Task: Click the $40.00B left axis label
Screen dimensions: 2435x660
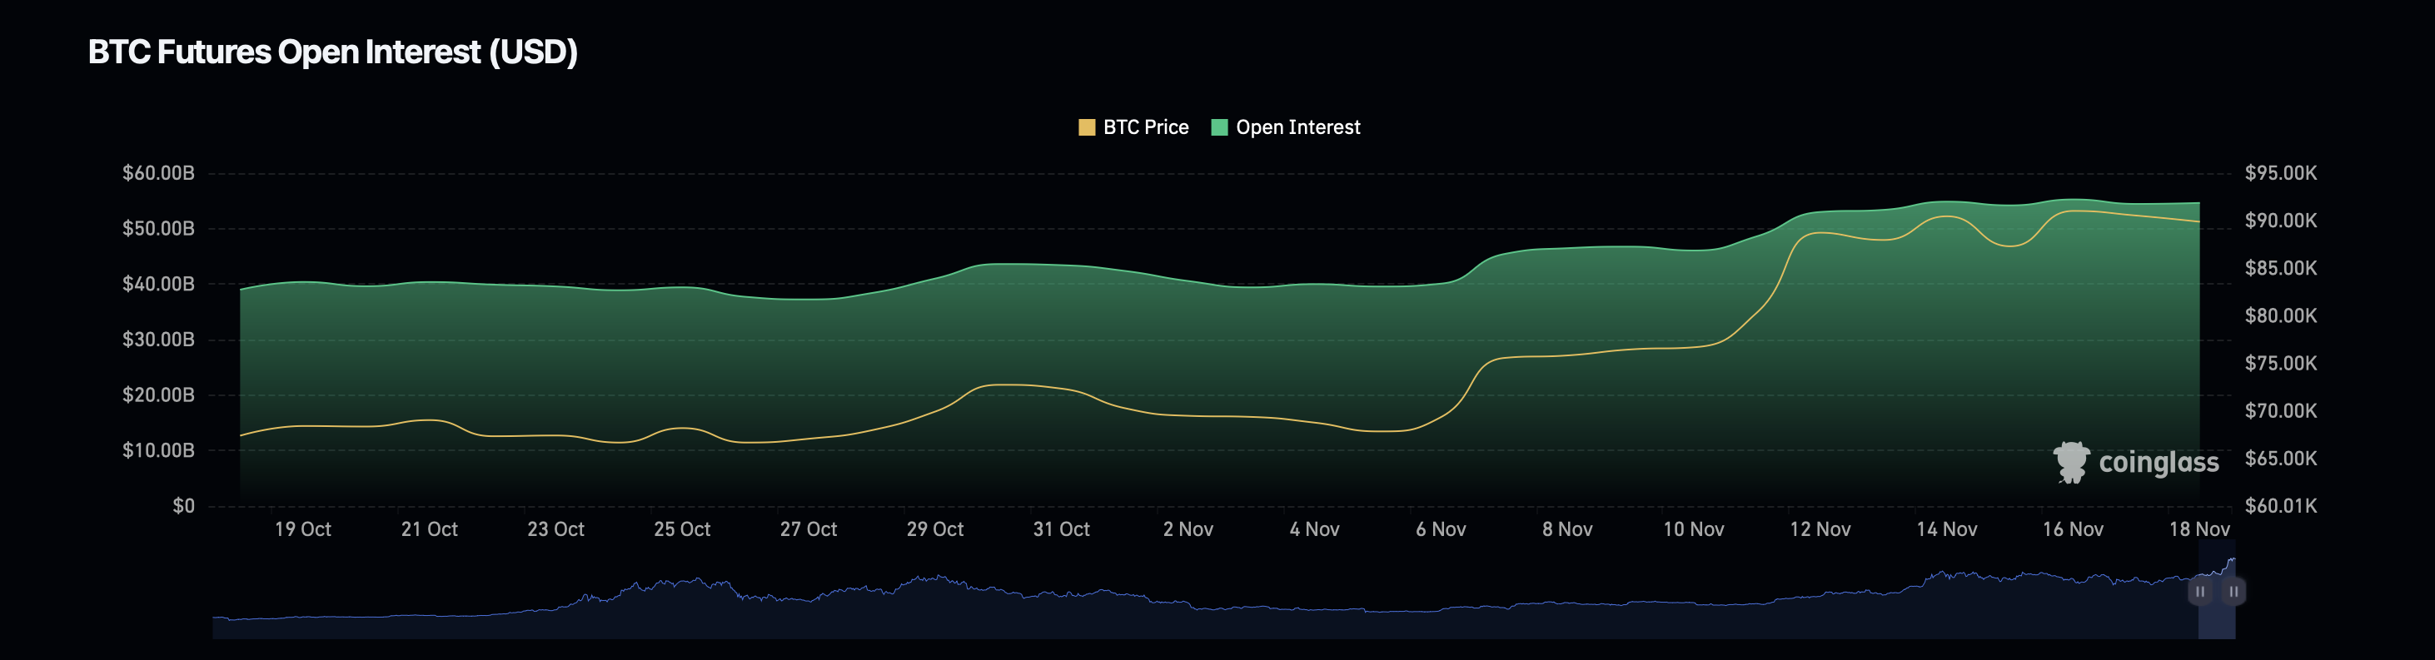Action: point(159,284)
